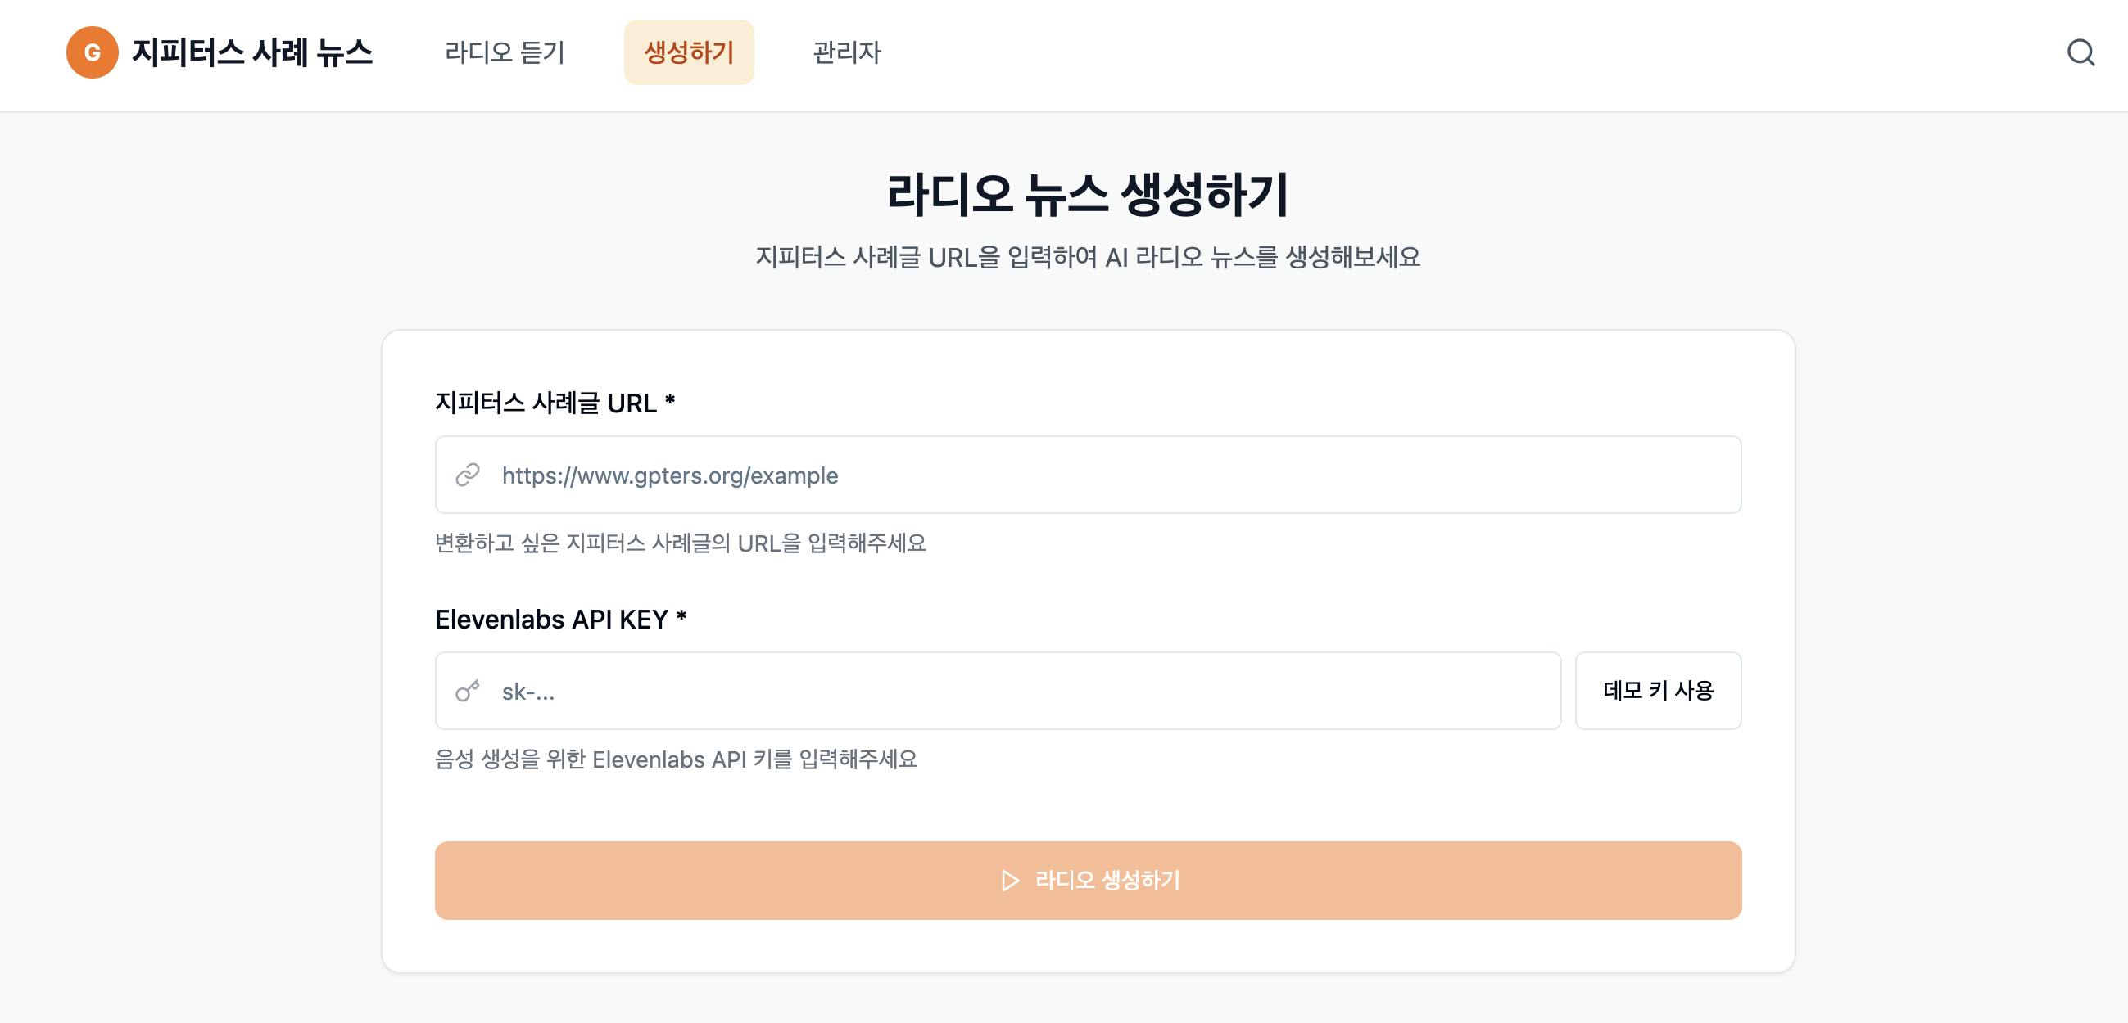
Task: Click the link icon in URL field
Action: tap(468, 475)
